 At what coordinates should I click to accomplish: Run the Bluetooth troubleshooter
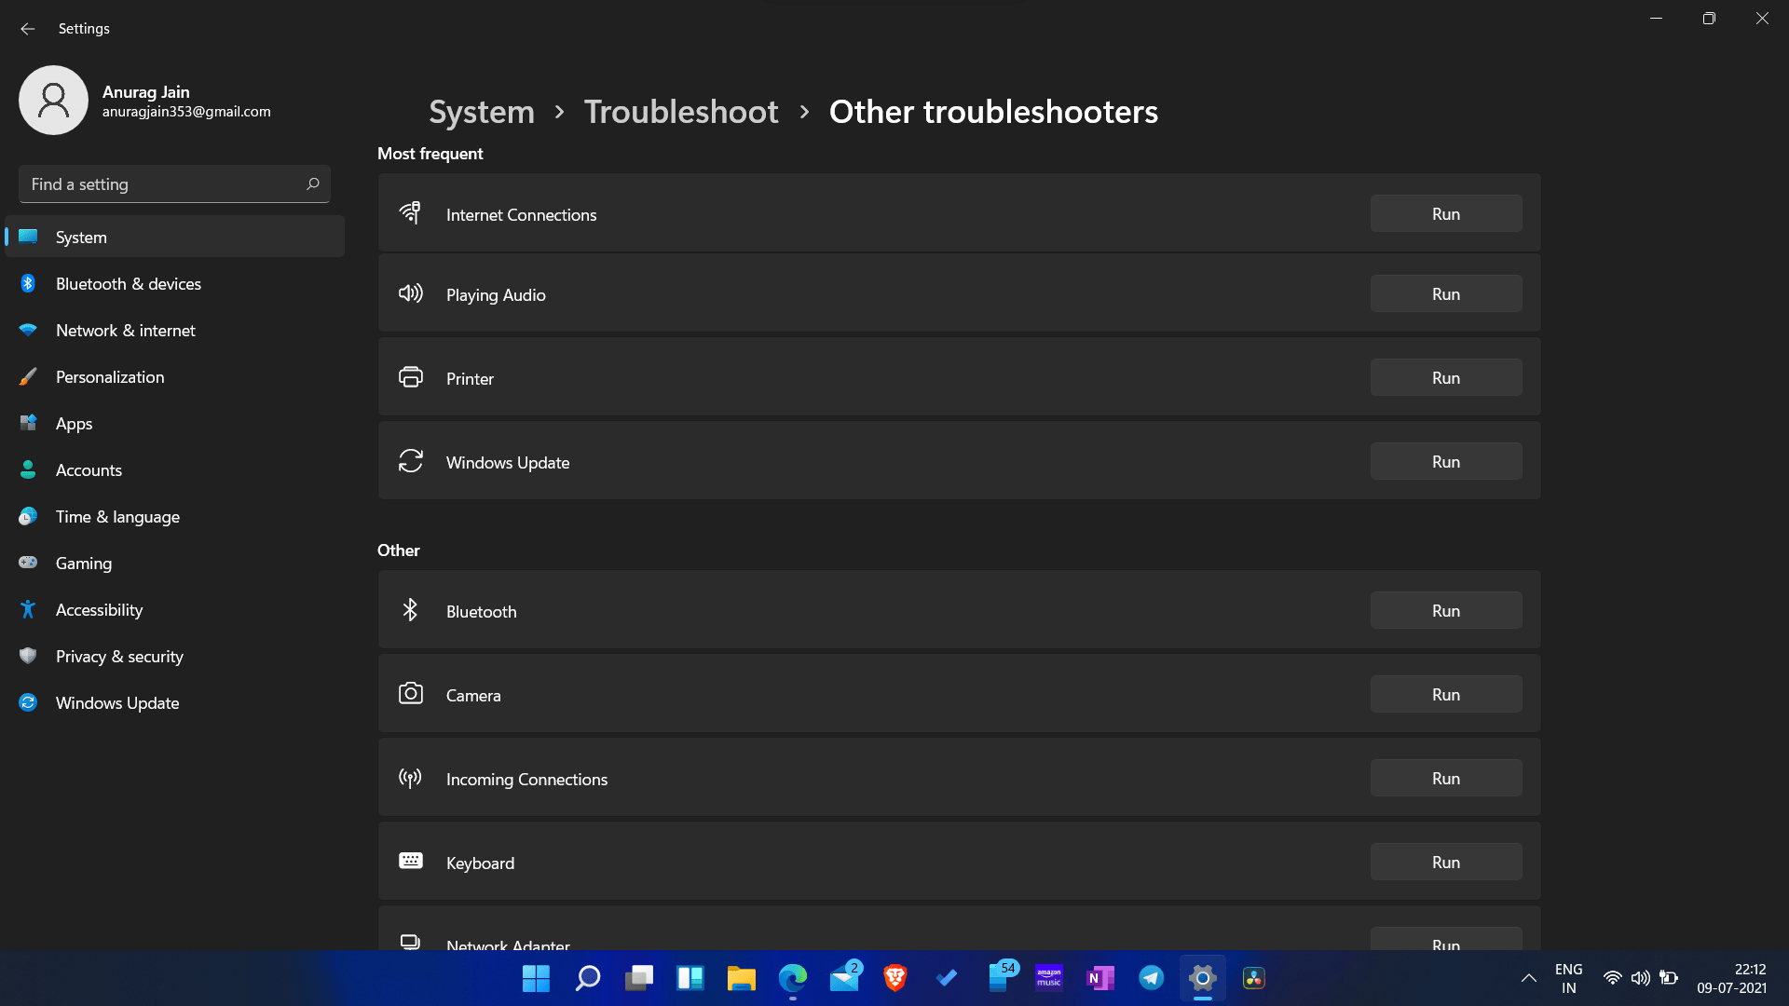(x=1445, y=611)
